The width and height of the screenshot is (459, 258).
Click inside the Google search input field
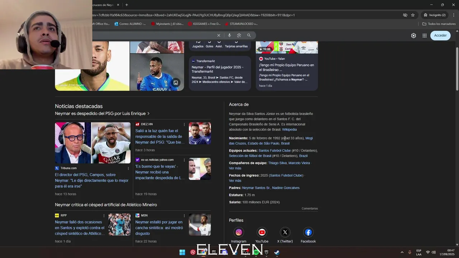pyautogui.click(x=154, y=35)
